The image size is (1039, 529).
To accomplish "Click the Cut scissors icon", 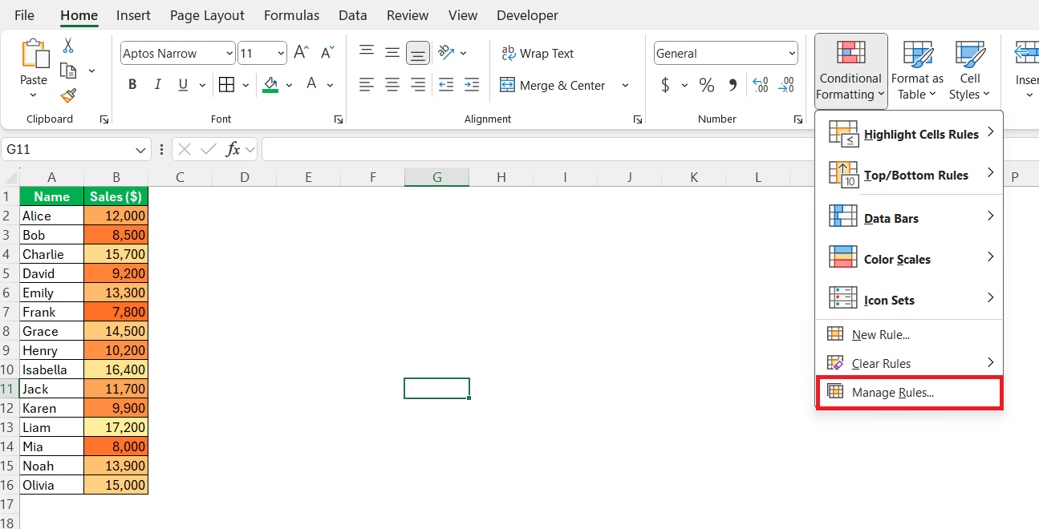I will point(68,46).
